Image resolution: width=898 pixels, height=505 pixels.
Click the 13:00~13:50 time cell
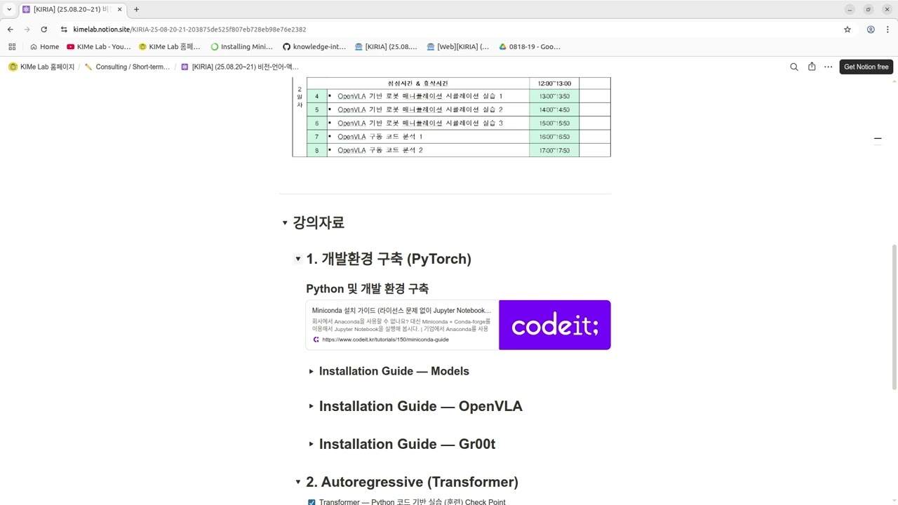554,96
